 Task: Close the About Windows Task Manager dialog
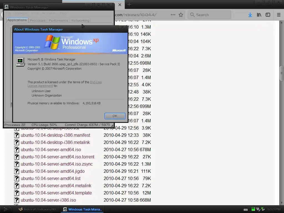122,27
